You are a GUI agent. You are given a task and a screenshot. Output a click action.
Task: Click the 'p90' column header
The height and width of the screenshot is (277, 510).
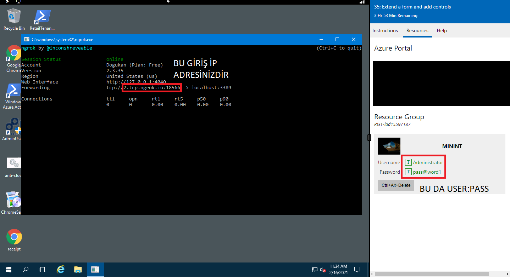(224, 99)
